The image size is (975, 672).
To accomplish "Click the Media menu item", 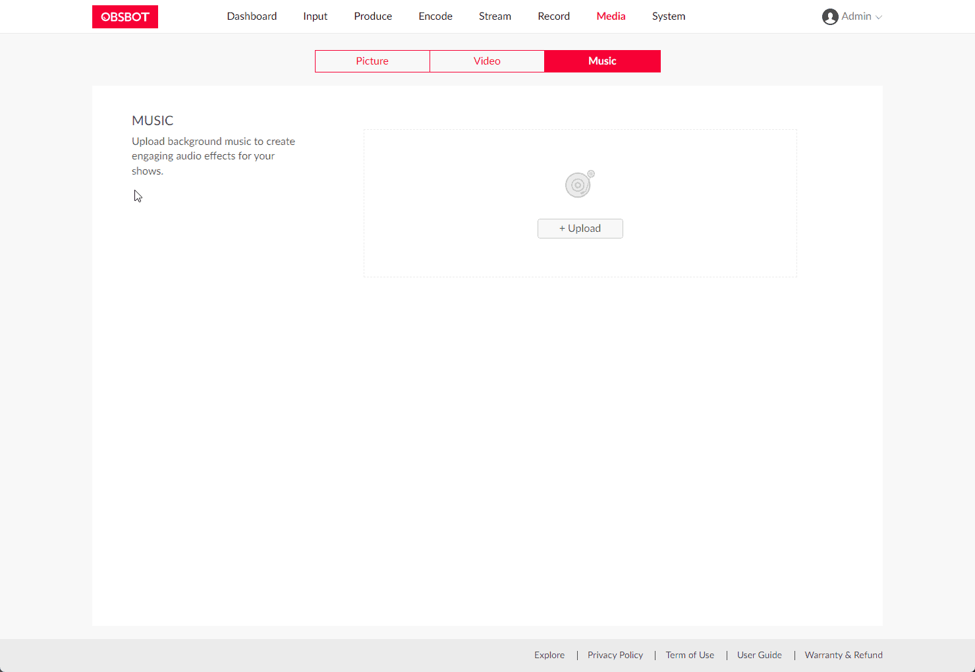I will tap(611, 16).
